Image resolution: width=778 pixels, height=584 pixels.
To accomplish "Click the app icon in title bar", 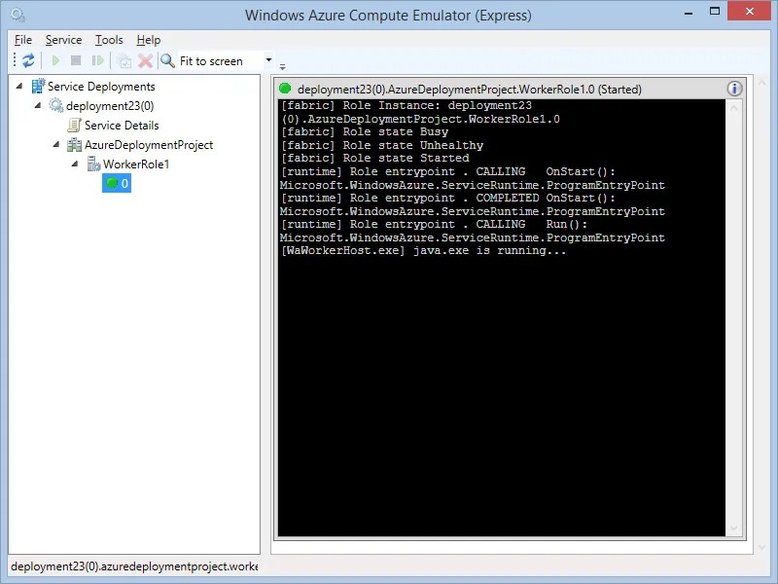I will 18,15.
